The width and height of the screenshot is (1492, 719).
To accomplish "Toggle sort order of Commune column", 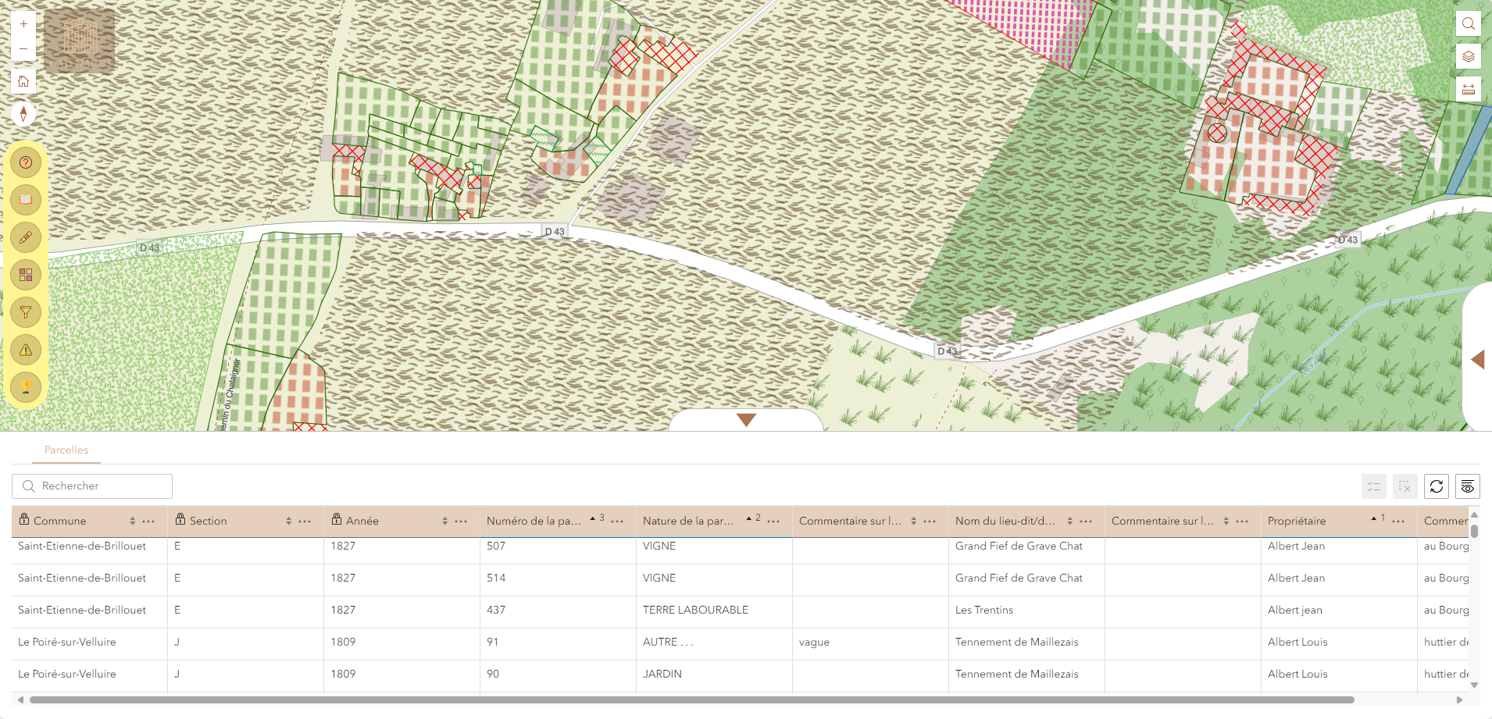I will point(132,521).
